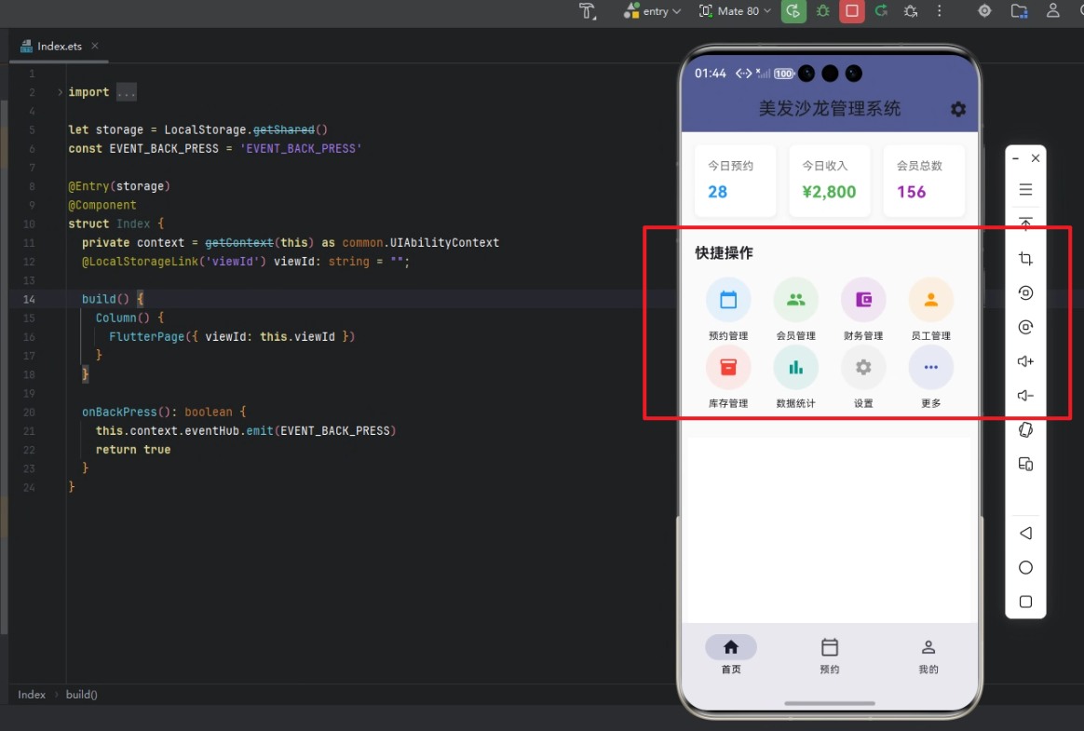
Task: Open the more actions vertical dots menu
Action: (x=939, y=11)
